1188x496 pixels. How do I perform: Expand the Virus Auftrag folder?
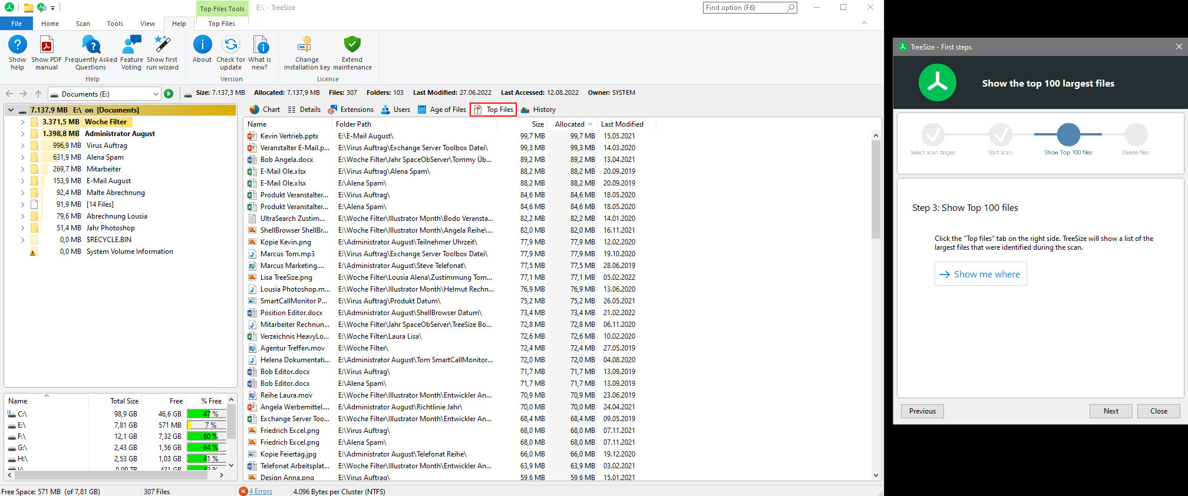(22, 146)
